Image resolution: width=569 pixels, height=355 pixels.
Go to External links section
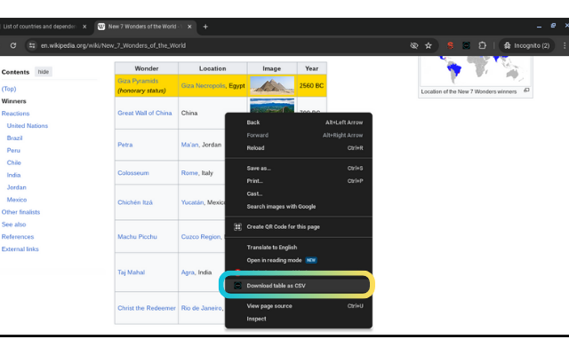pyautogui.click(x=20, y=248)
